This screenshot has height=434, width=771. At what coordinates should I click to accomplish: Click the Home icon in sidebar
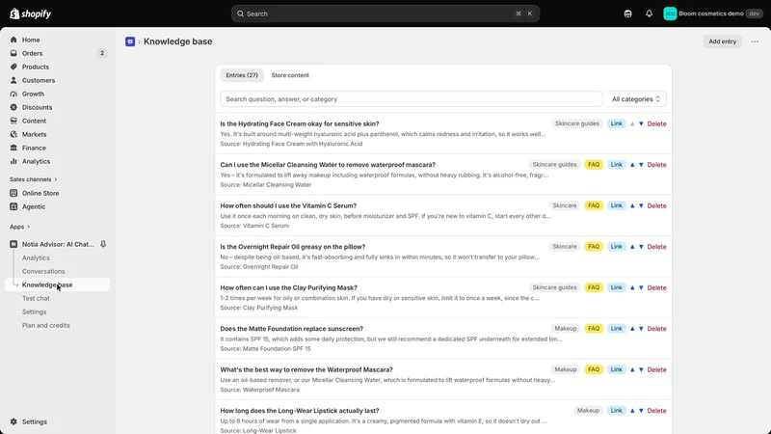coord(13,40)
